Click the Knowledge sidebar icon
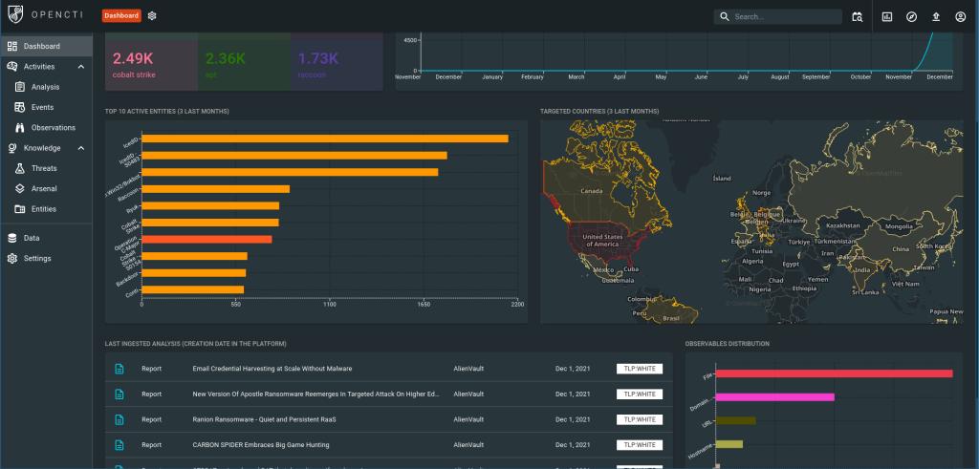 point(12,148)
